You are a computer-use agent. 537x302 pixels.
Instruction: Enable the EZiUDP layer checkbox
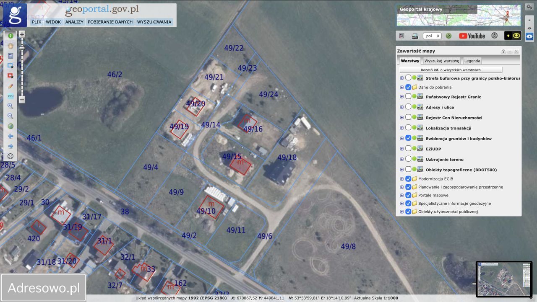pos(408,149)
